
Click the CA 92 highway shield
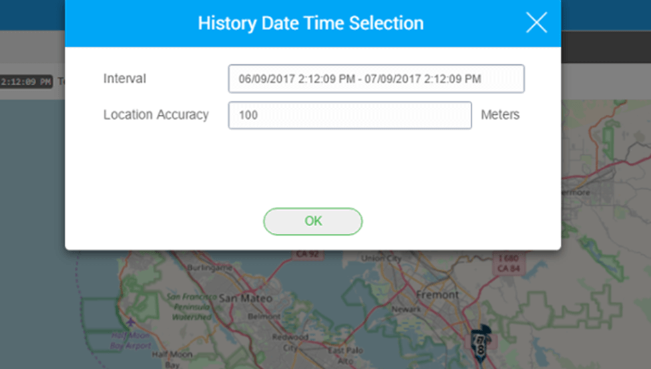307,254
